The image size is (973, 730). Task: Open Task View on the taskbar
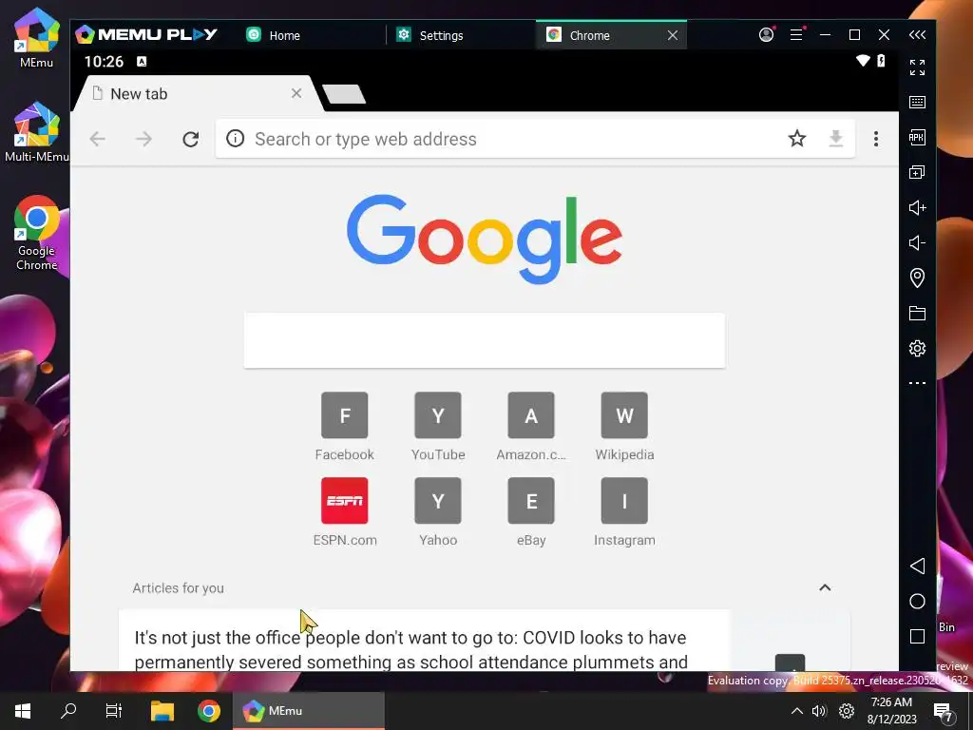114,711
